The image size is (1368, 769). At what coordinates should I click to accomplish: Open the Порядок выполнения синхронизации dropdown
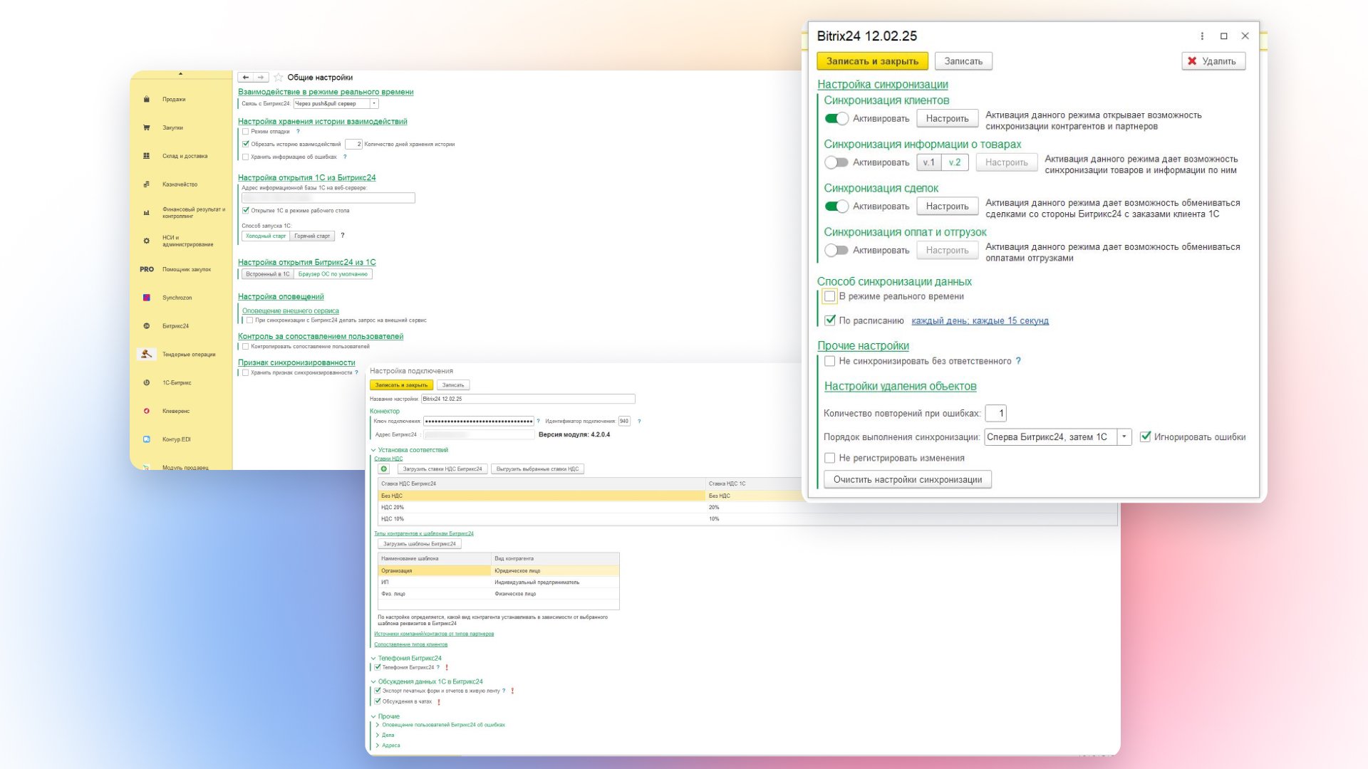tap(1124, 437)
